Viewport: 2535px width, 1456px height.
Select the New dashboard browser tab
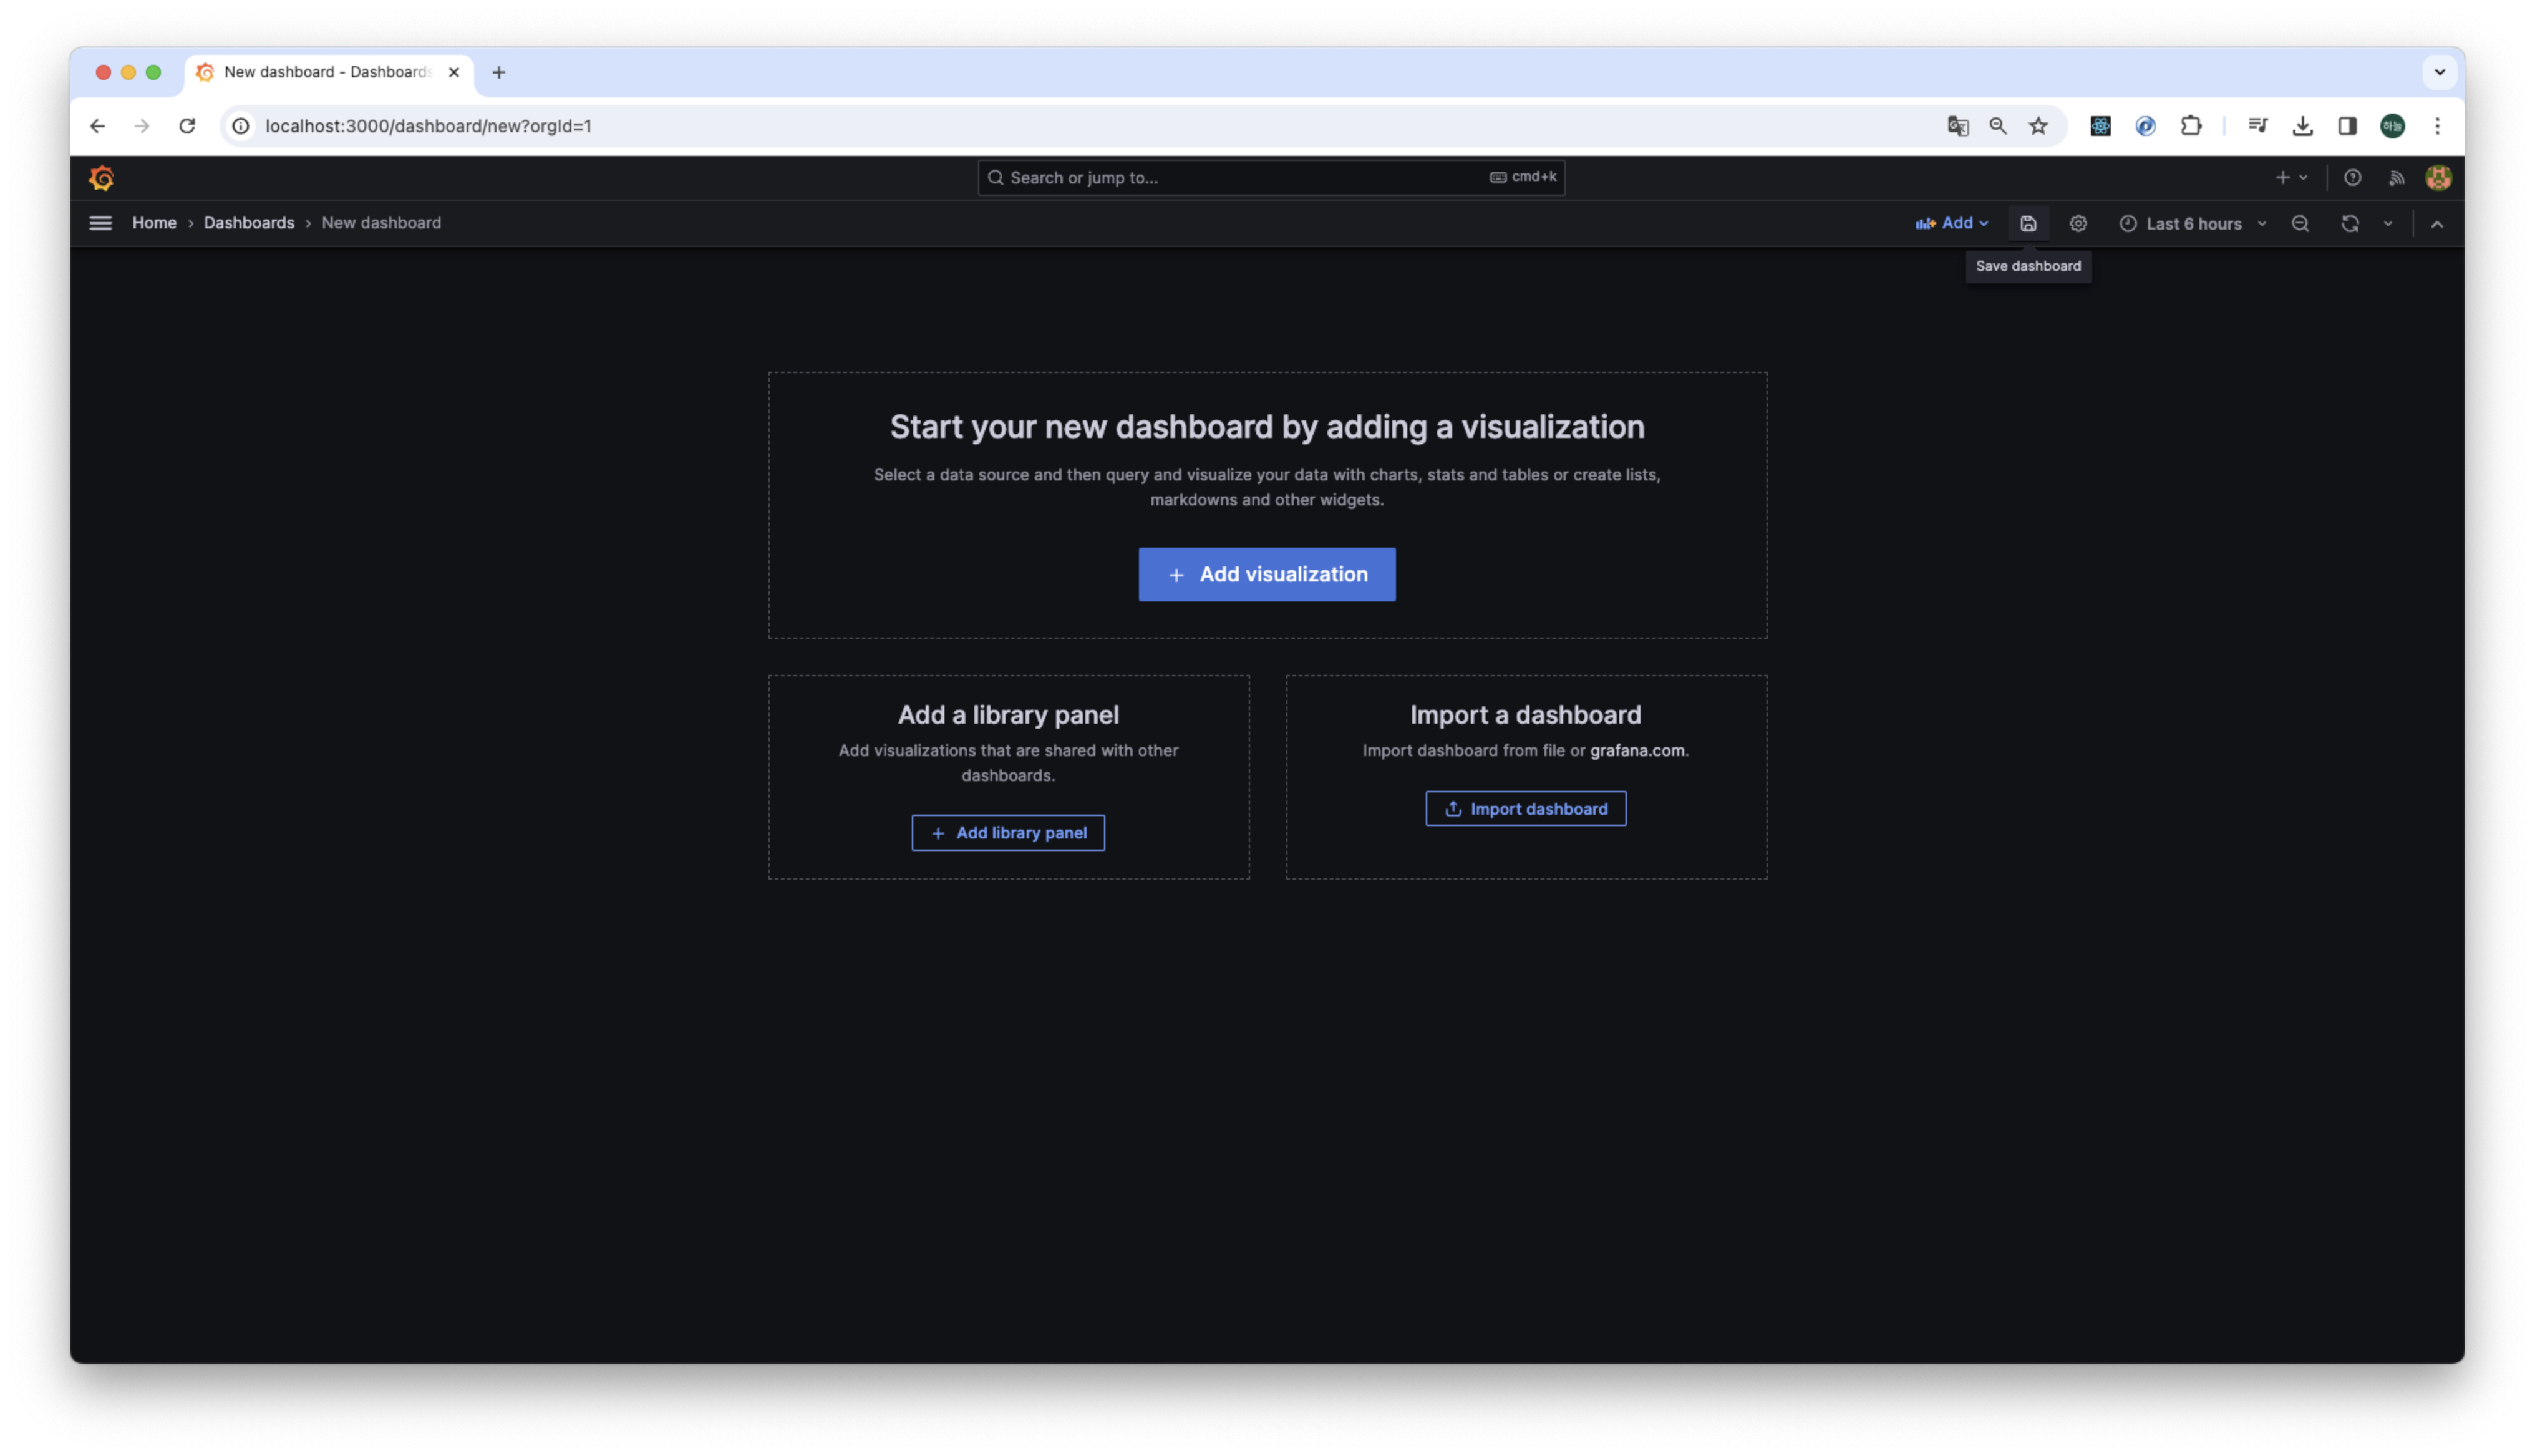[328, 72]
